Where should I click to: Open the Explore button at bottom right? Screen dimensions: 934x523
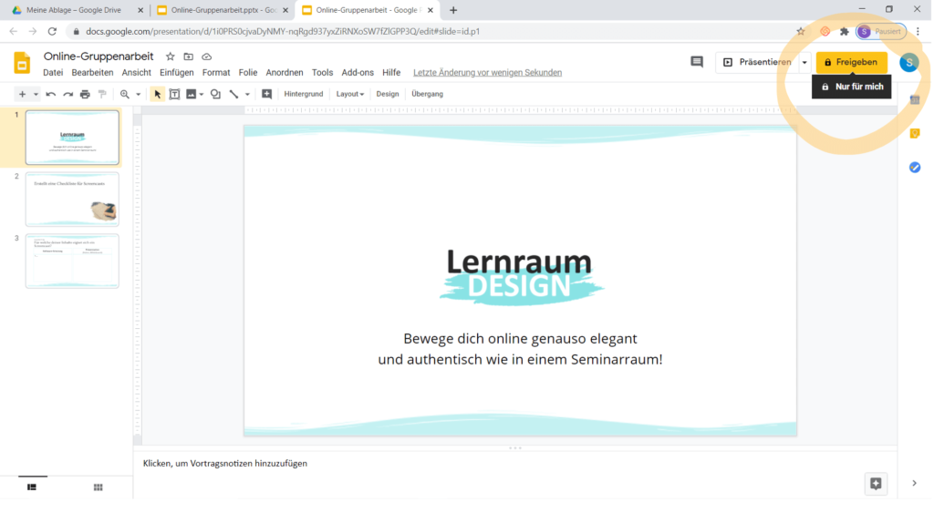coord(876,484)
